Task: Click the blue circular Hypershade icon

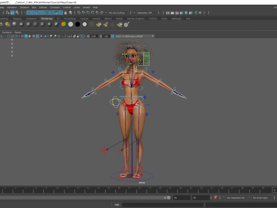Action: tap(186, 13)
